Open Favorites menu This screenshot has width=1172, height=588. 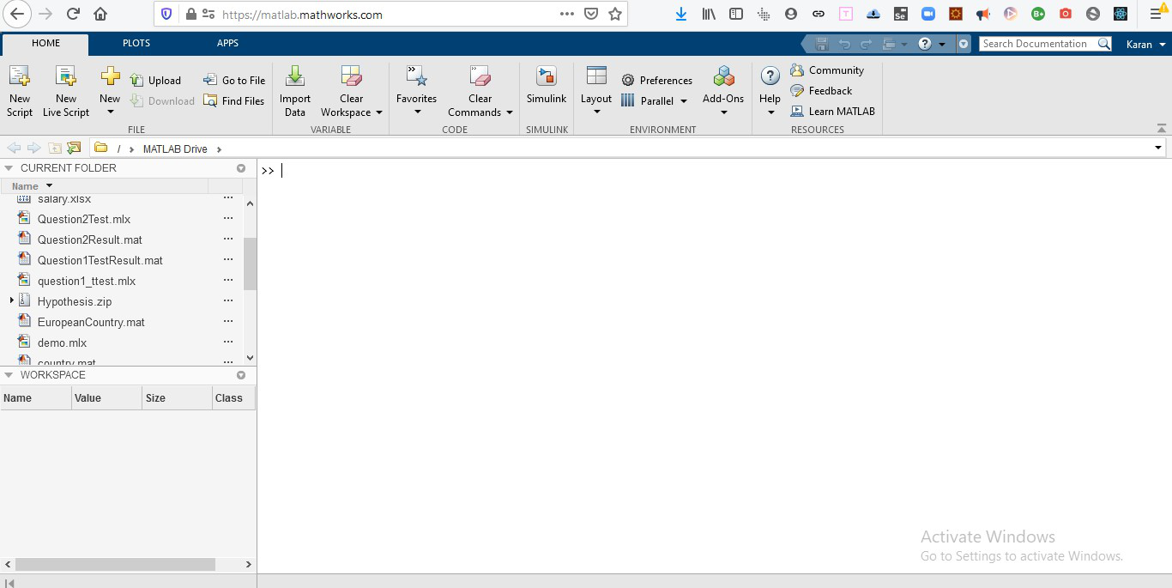click(417, 91)
